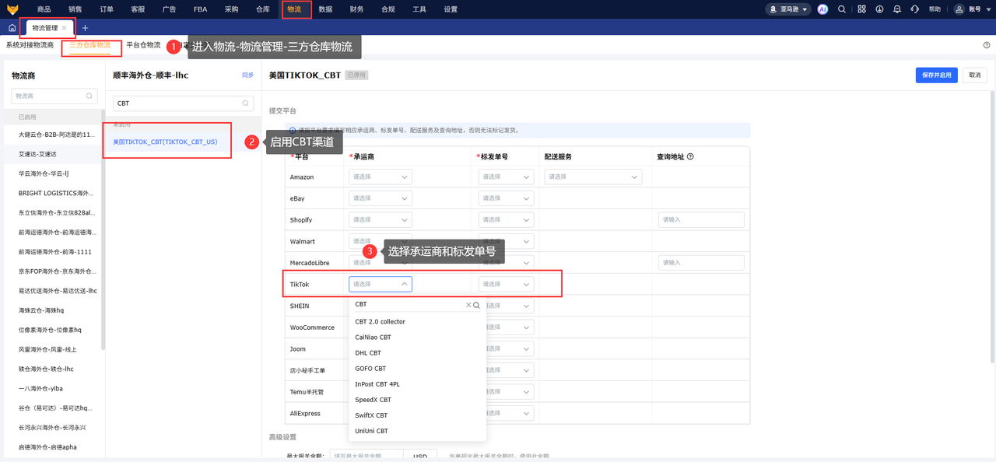
Task: Open the Amazon 承运商 dropdown
Action: (x=381, y=177)
